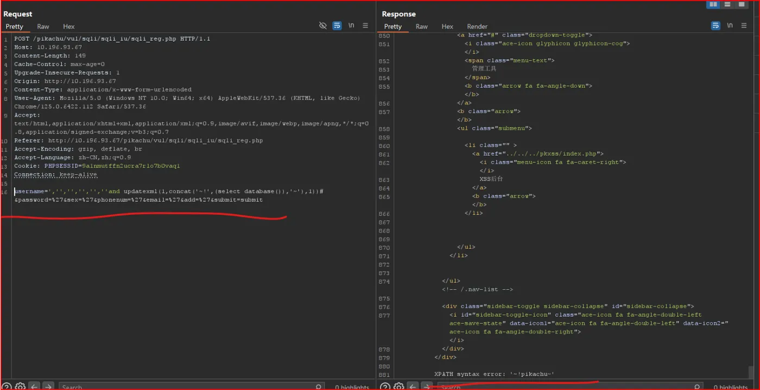Open help icon below Response editor
The height and width of the screenshot is (390, 760).
[x=385, y=387]
